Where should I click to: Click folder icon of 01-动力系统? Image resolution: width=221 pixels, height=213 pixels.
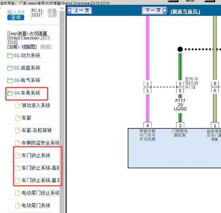[x=10, y=56]
